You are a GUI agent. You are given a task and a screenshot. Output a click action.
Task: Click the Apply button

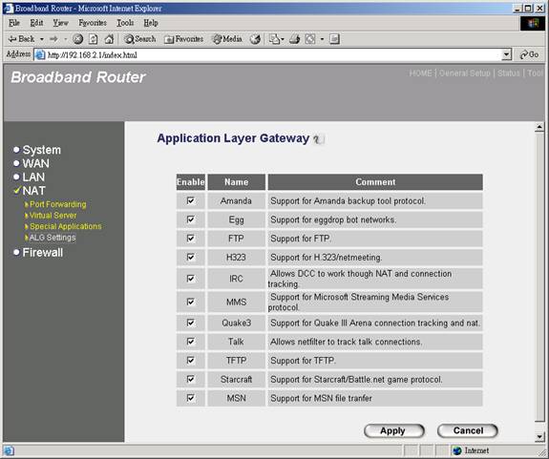click(x=394, y=430)
